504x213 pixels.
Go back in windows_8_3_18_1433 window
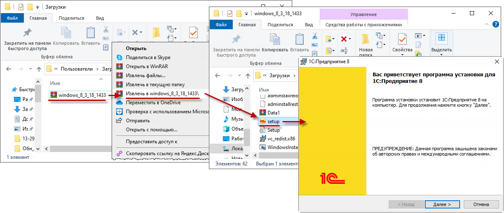click(218, 75)
